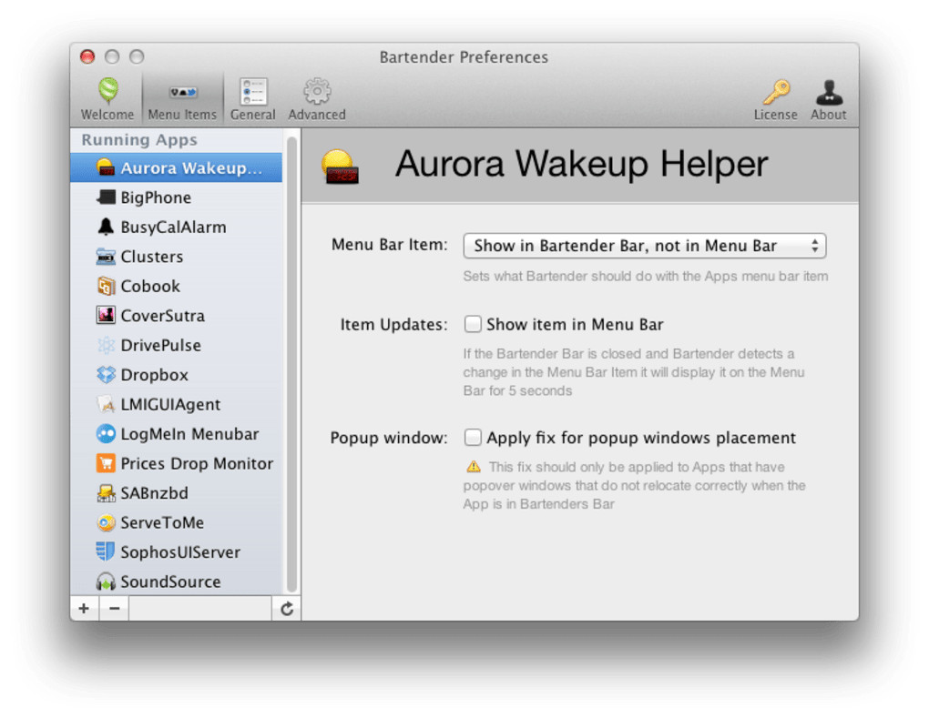The width and height of the screenshot is (929, 718).
Task: Open the Menu Bar Item dropdown
Action: (x=644, y=246)
